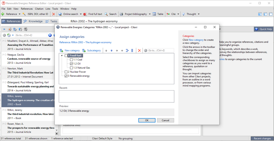Viewport: 274px width, 141px height.
Task: Create a Thought via the lightbulb
Action: 184,14
